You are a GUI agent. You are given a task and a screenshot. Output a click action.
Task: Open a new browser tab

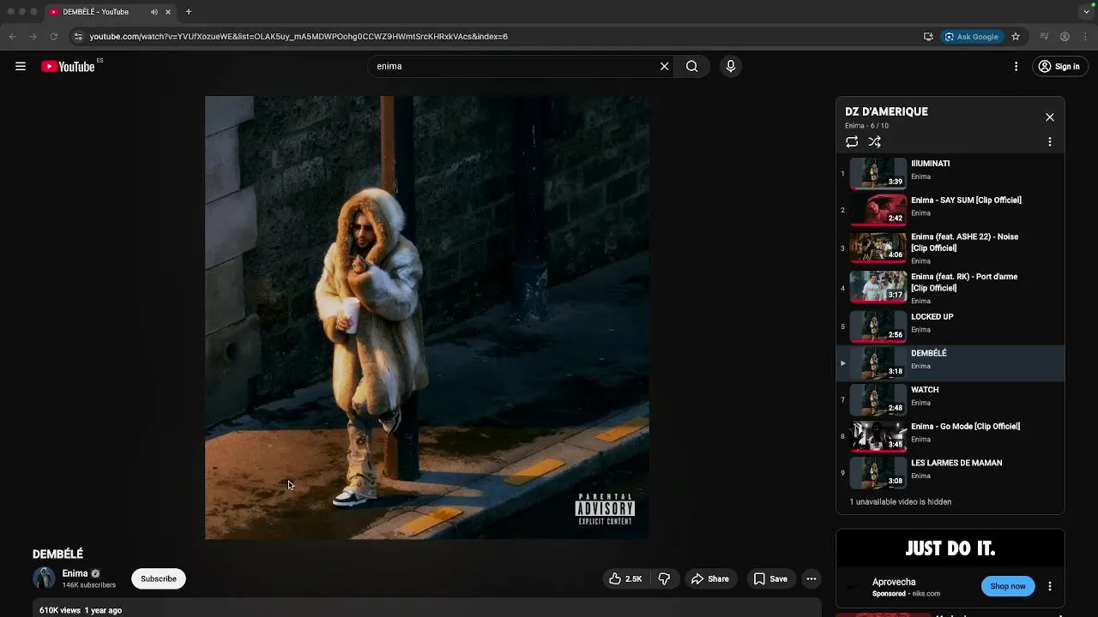pos(188,12)
